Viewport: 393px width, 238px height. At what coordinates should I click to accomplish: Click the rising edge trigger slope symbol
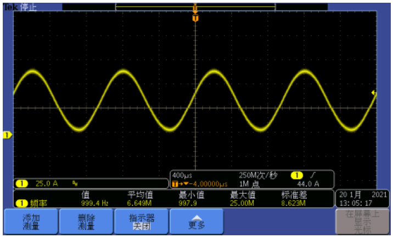(x=315, y=176)
